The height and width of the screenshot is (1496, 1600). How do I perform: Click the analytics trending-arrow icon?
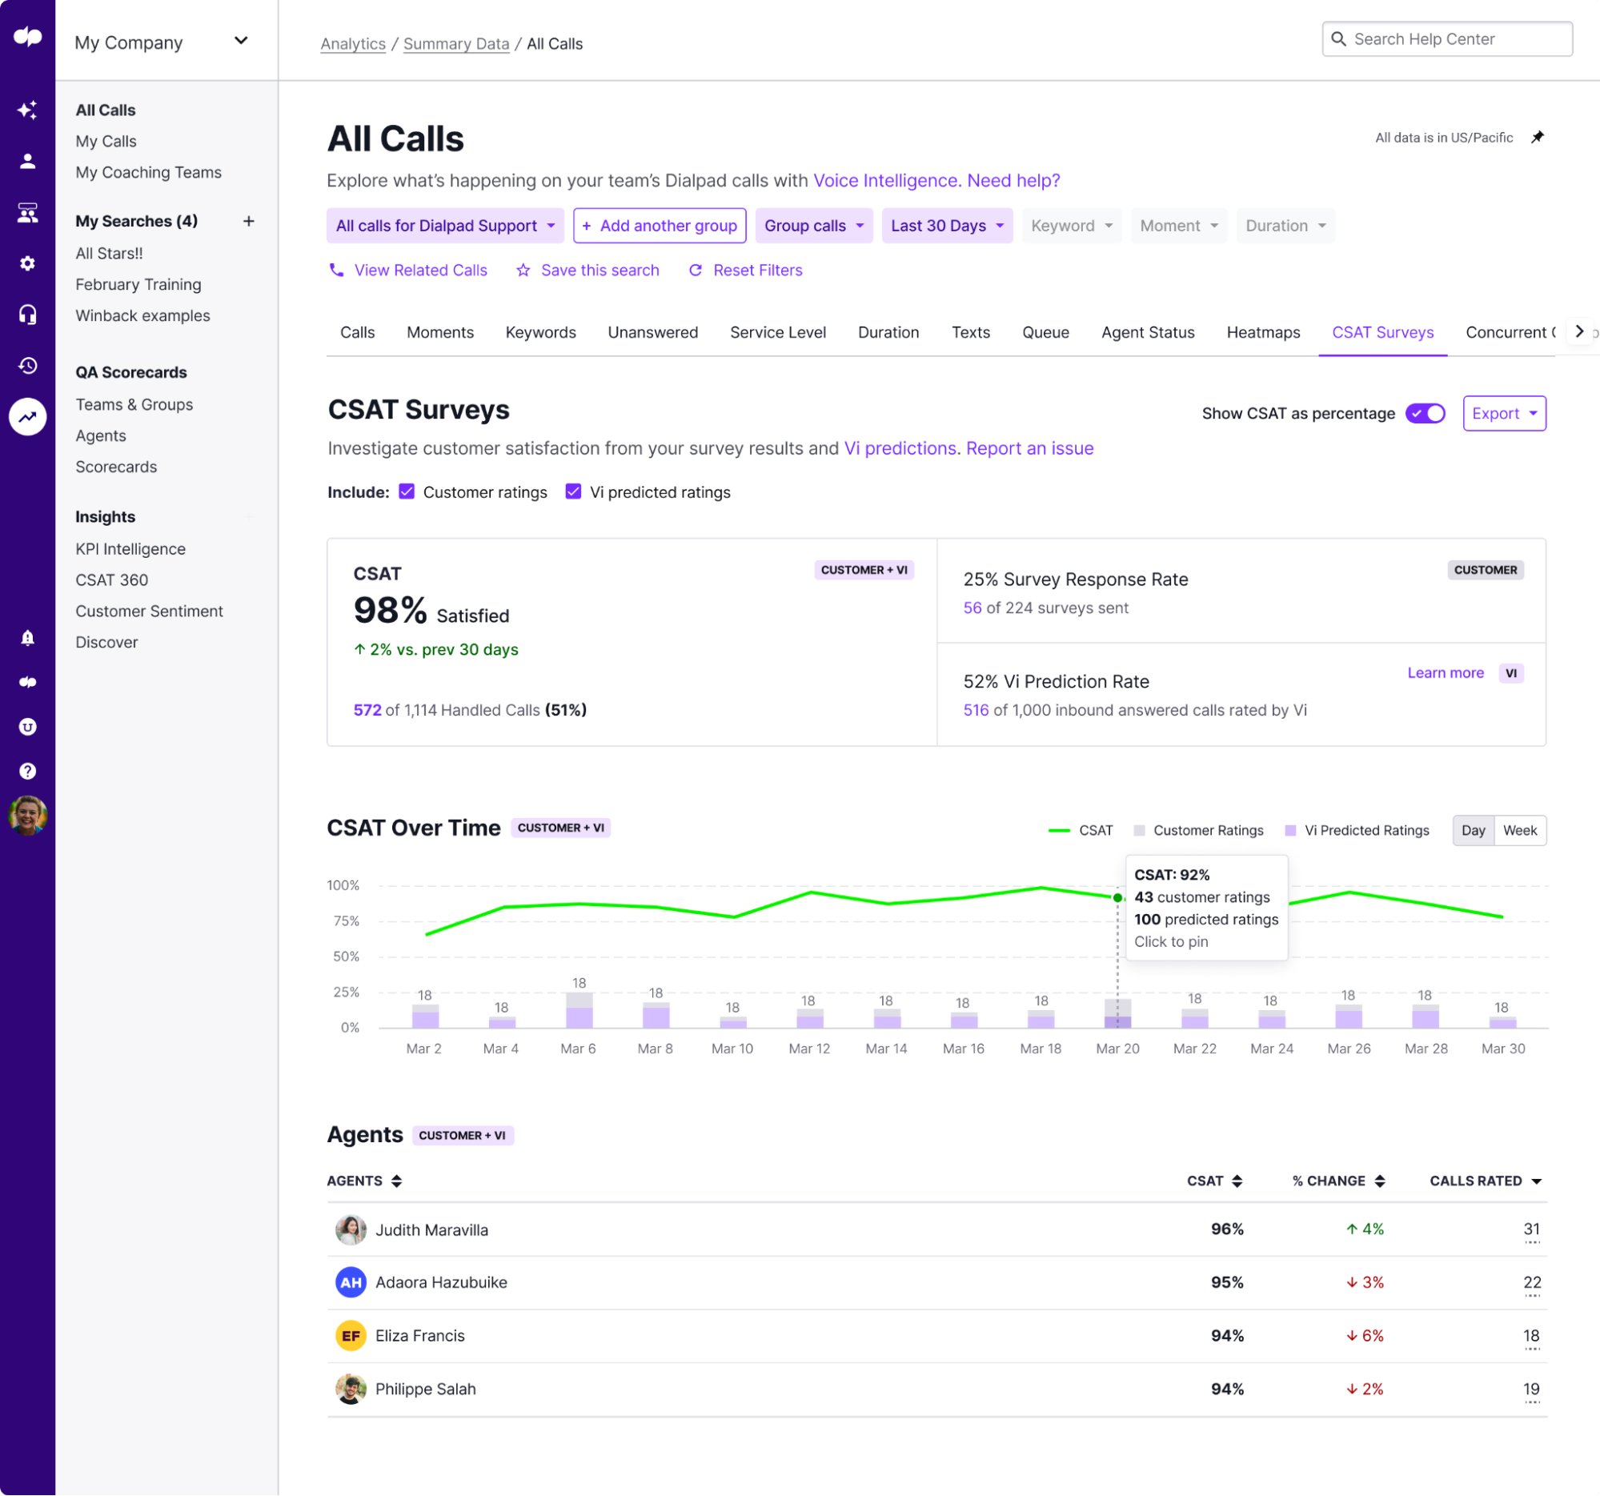pos(27,417)
